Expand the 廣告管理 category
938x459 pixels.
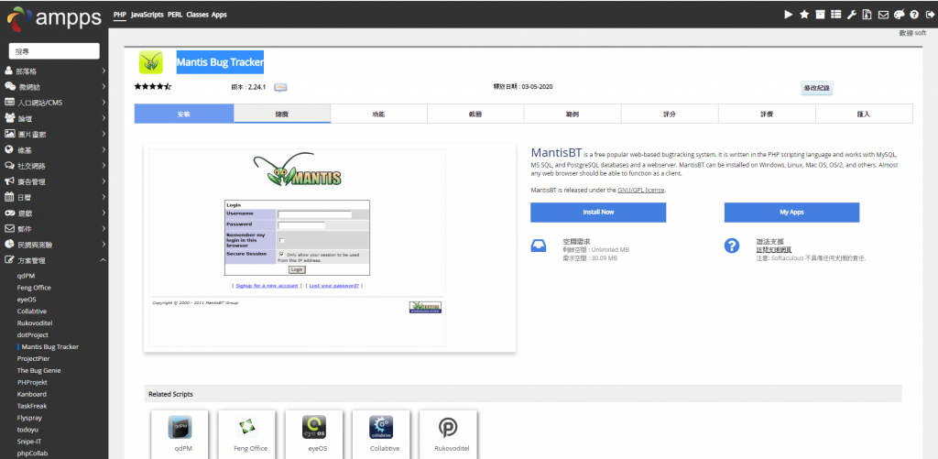pyautogui.click(x=54, y=181)
